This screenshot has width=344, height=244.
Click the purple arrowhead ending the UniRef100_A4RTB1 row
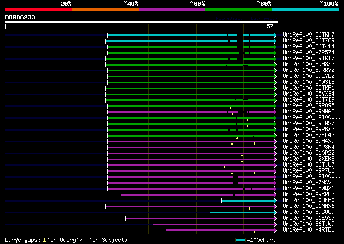(x=275, y=231)
